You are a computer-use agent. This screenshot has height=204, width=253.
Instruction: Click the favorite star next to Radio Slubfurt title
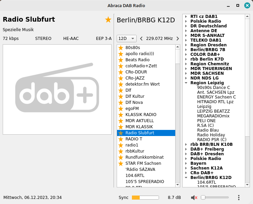[108, 20]
